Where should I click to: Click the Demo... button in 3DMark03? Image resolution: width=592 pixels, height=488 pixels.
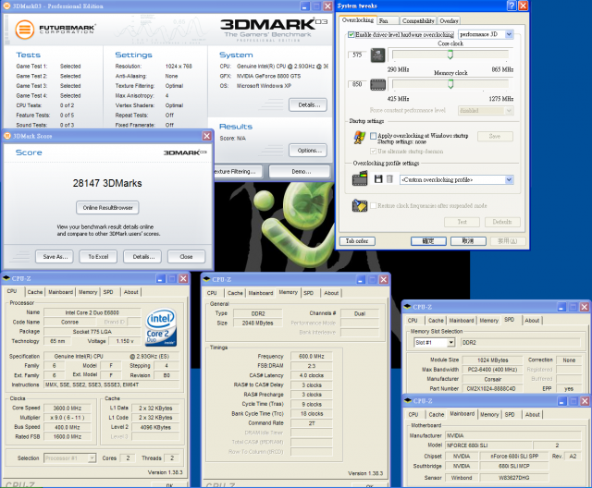click(301, 172)
